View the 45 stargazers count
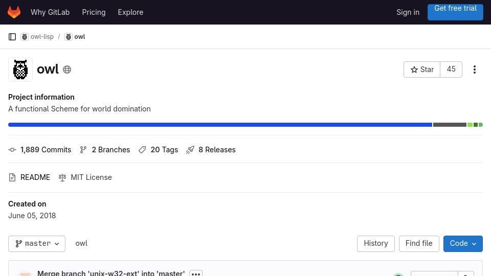This screenshot has height=276, width=491. pyautogui.click(x=451, y=70)
